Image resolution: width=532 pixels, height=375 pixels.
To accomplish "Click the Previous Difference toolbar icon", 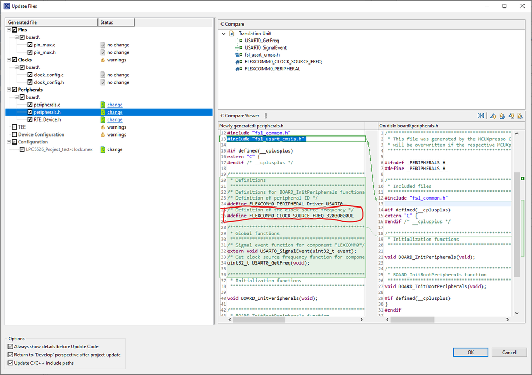I will pos(502,116).
